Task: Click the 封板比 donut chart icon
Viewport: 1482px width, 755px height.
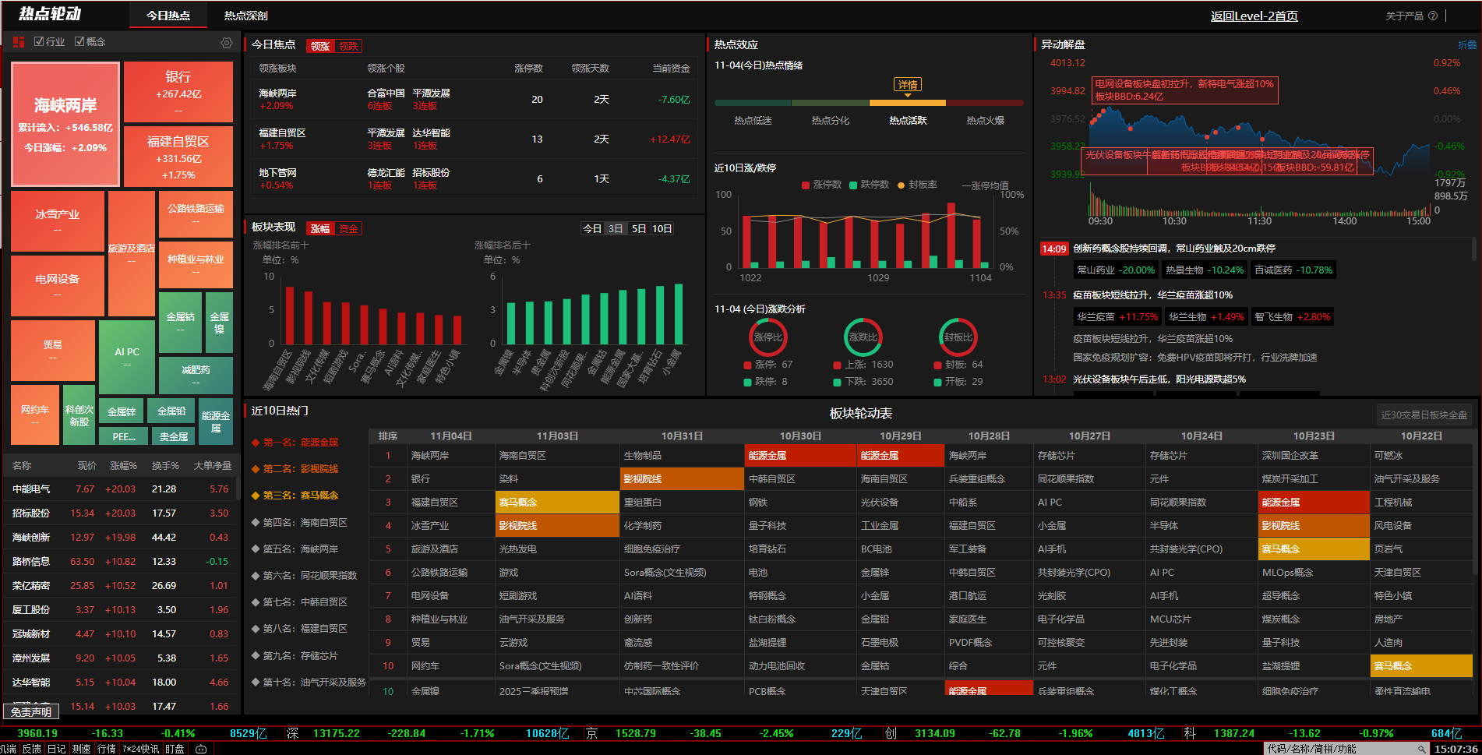Action: tap(958, 337)
